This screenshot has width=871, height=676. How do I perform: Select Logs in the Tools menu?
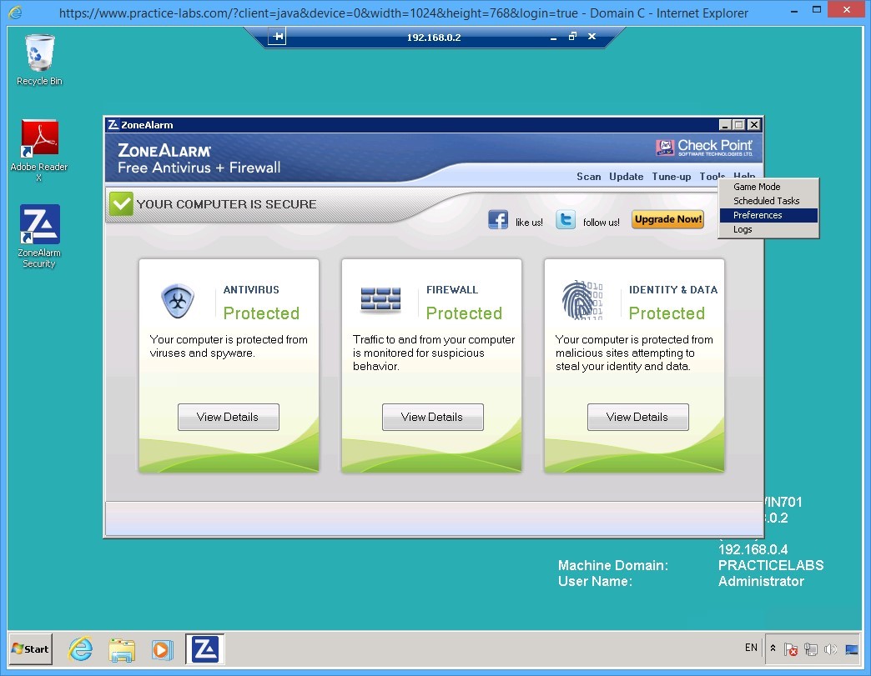[x=742, y=229]
